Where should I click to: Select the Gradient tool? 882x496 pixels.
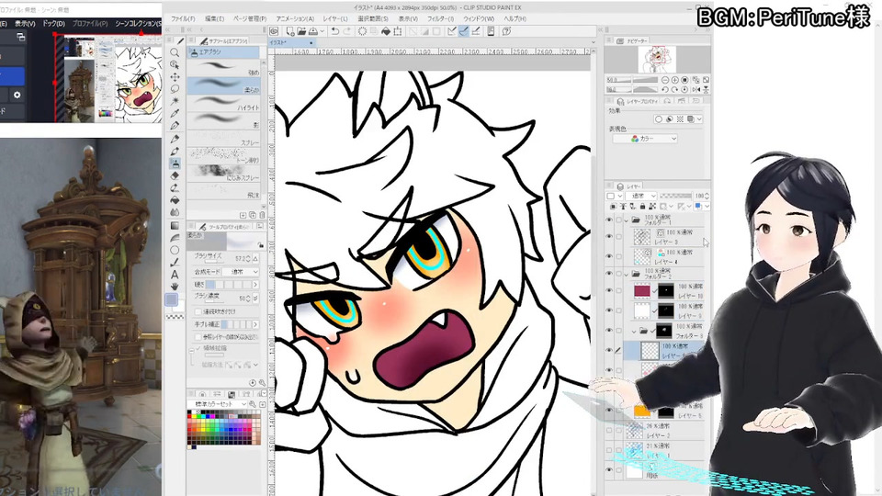[175, 225]
